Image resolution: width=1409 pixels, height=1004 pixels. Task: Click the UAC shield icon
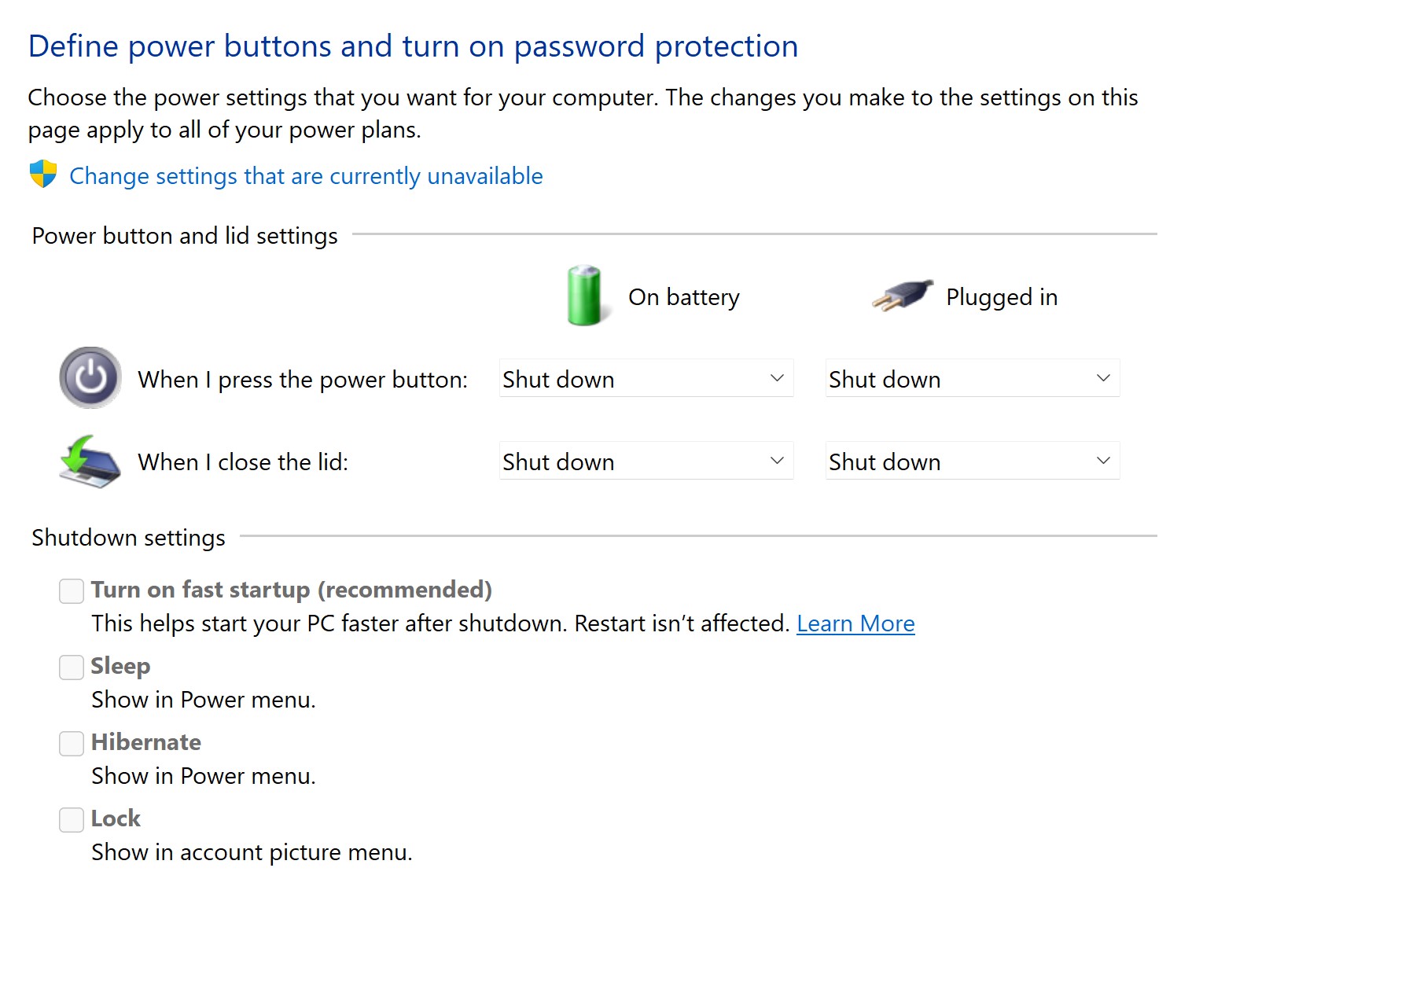click(43, 174)
